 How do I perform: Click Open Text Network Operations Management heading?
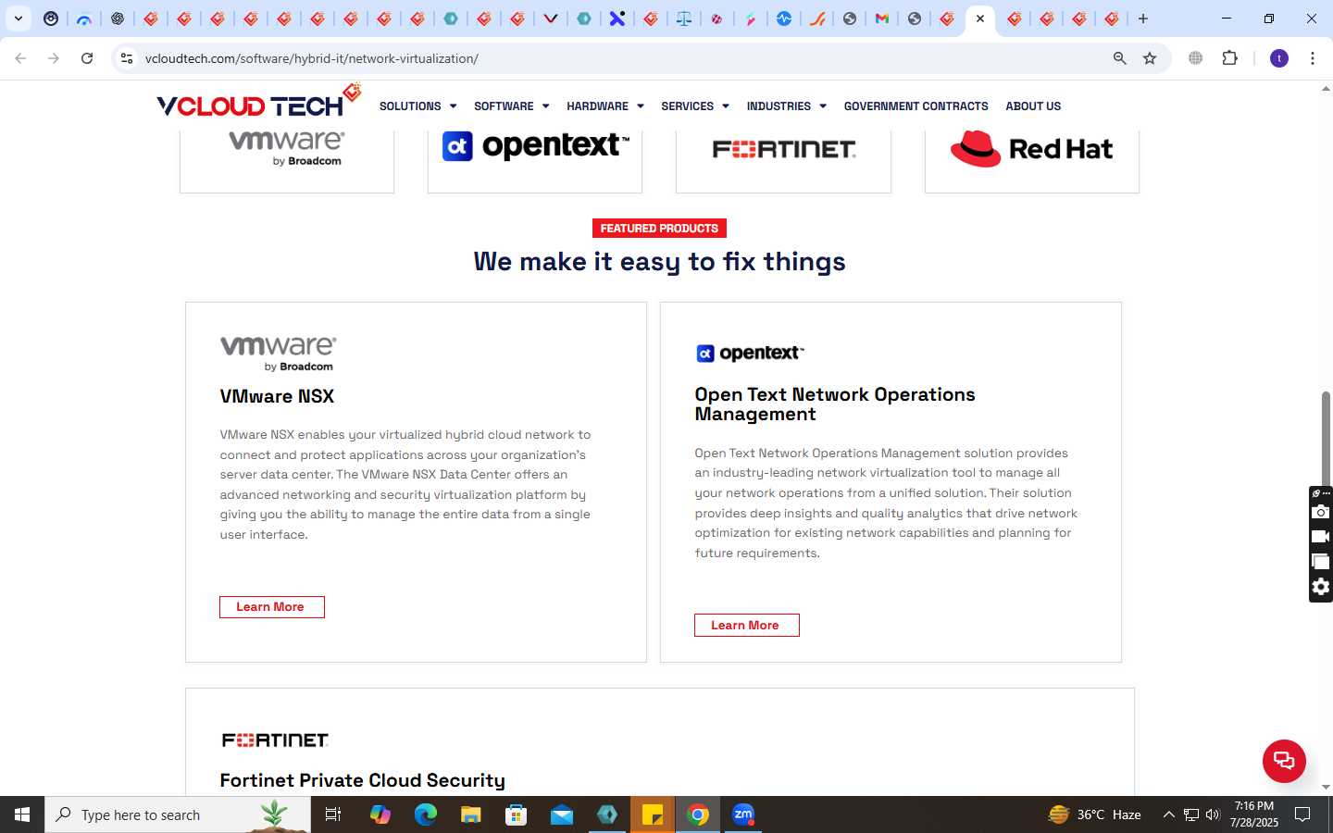[835, 404]
